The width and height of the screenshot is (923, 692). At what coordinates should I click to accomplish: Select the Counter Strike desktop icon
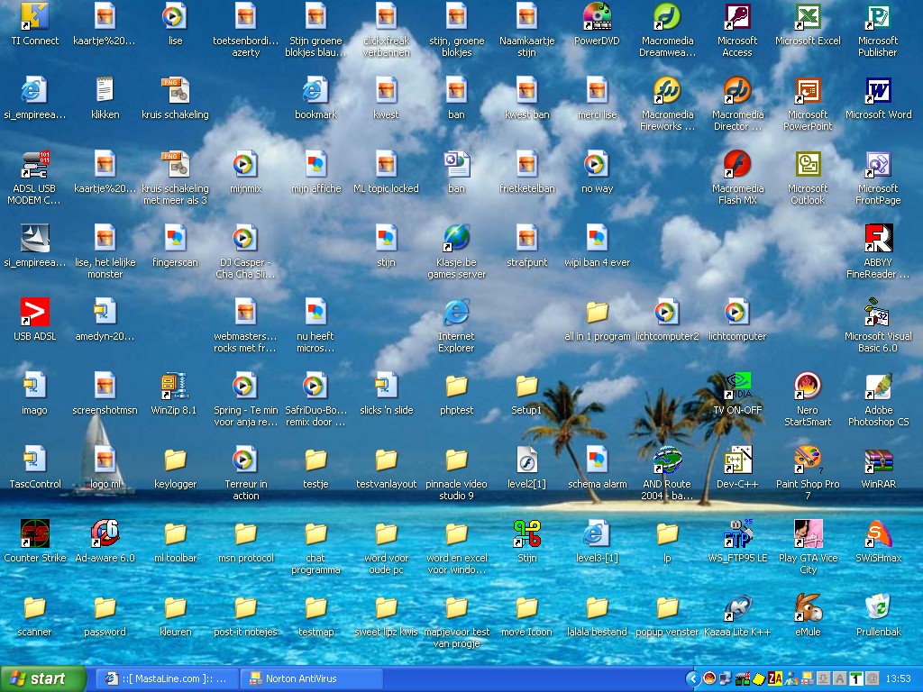point(34,534)
